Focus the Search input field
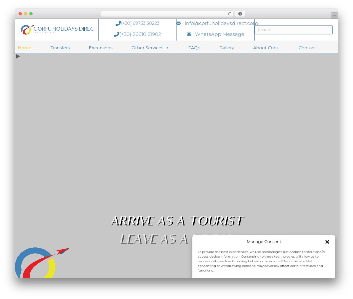The image size is (353, 299). coord(293,30)
